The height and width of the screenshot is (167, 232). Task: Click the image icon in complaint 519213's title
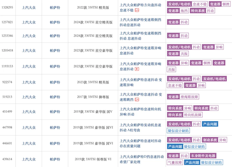pos(137,100)
